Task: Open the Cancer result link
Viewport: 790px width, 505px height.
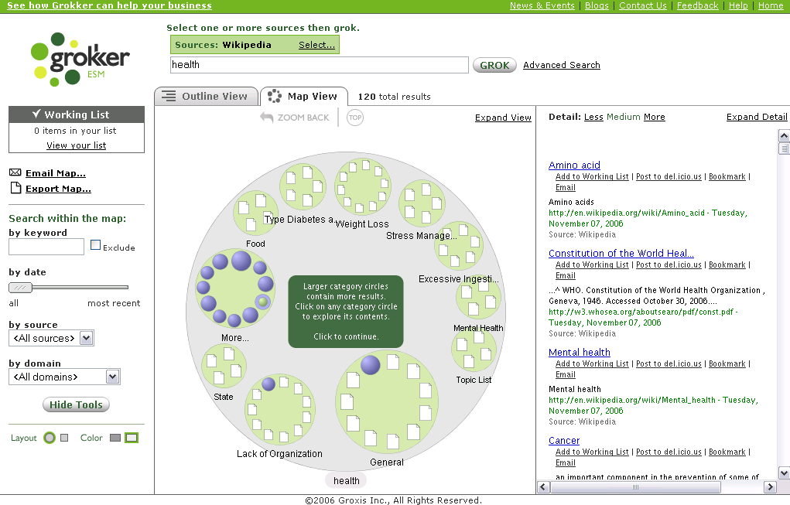Action: [x=564, y=440]
